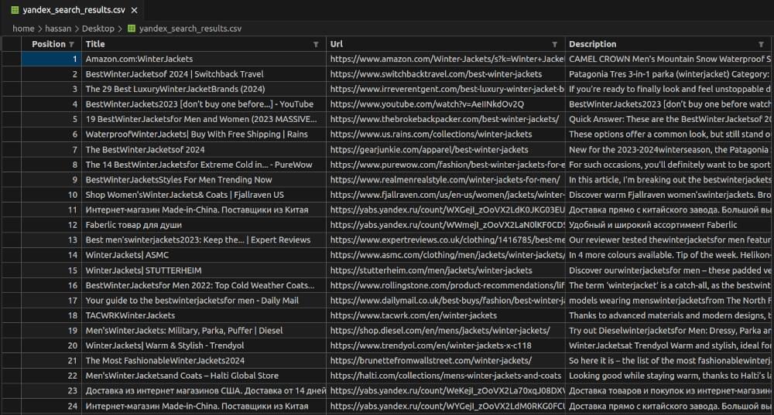Select 'Thanks to advanced materials' description cell

(x=670, y=315)
